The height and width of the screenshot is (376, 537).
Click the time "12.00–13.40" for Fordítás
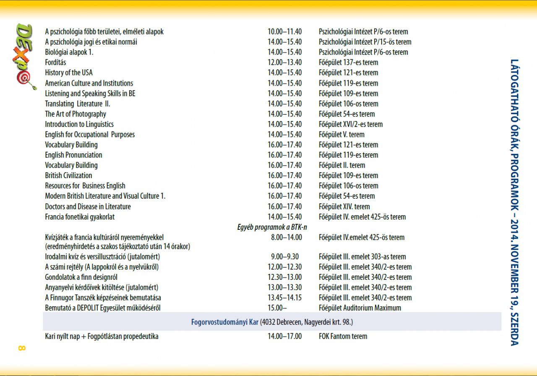point(284,63)
